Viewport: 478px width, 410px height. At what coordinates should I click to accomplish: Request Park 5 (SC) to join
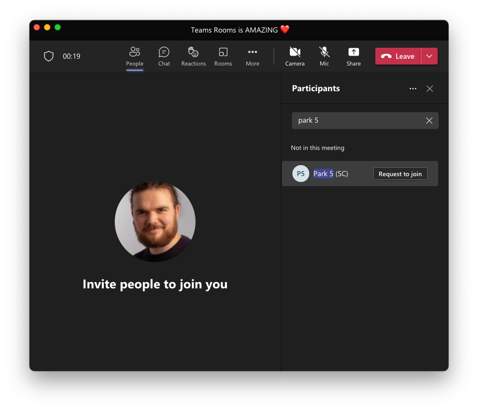point(400,174)
